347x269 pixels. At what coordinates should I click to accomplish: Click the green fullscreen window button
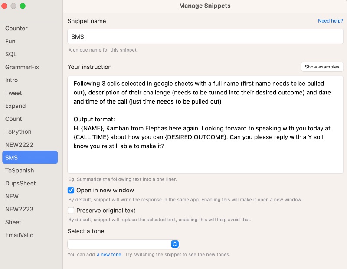[23, 6]
